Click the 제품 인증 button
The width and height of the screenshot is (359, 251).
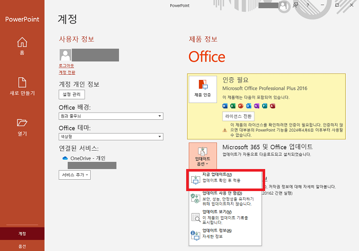click(x=203, y=89)
